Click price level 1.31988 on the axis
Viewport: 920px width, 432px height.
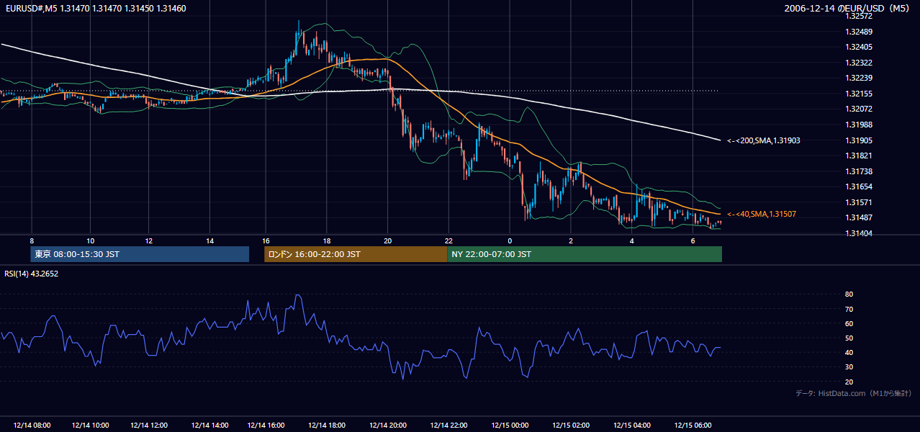pyautogui.click(x=859, y=125)
